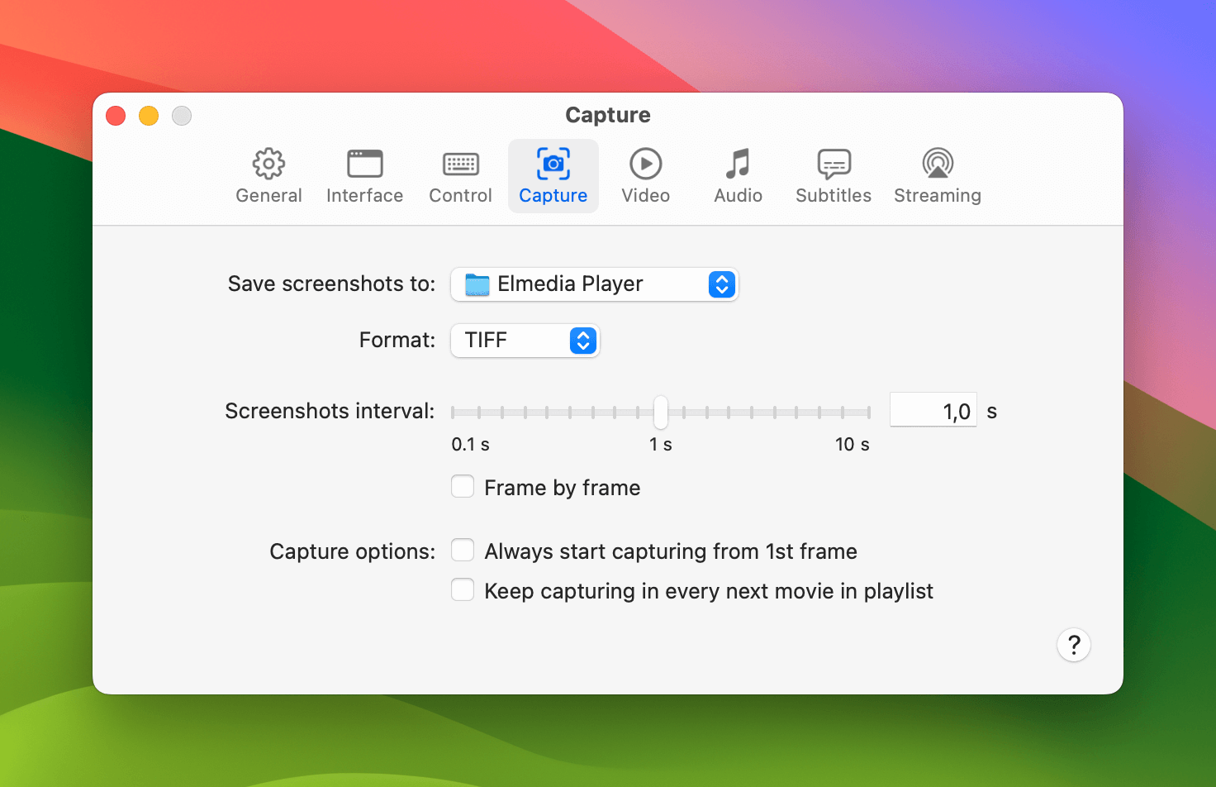Click the Save screenshots to label
The width and height of the screenshot is (1216, 787).
pyautogui.click(x=331, y=284)
